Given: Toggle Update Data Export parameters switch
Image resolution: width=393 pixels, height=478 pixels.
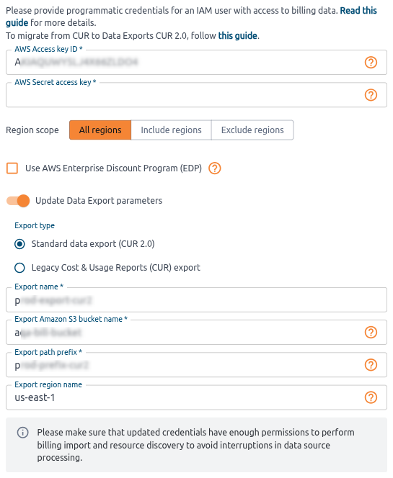Looking at the screenshot, I should click(x=18, y=201).
